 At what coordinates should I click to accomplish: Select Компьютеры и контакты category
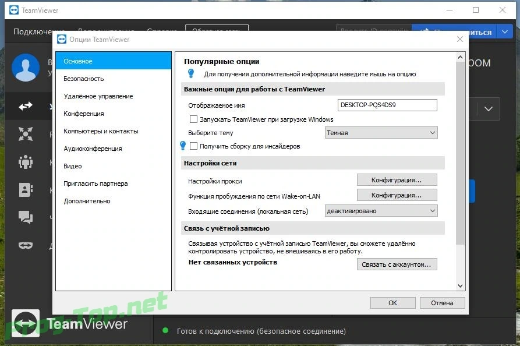pos(114,132)
